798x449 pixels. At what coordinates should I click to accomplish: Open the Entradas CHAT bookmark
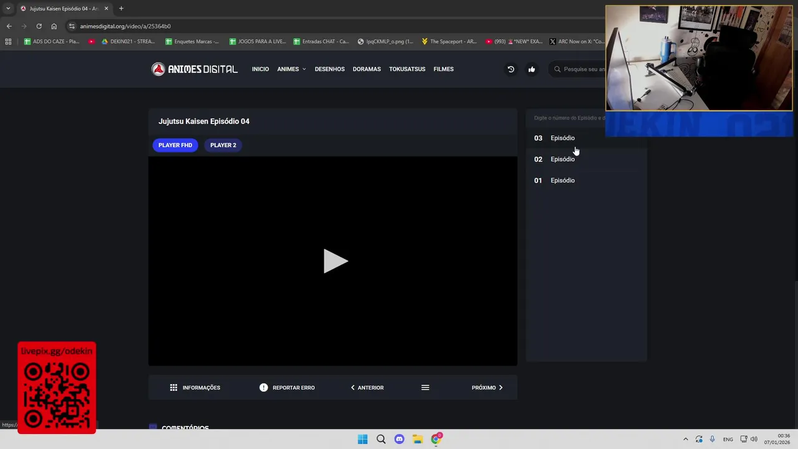click(320, 42)
